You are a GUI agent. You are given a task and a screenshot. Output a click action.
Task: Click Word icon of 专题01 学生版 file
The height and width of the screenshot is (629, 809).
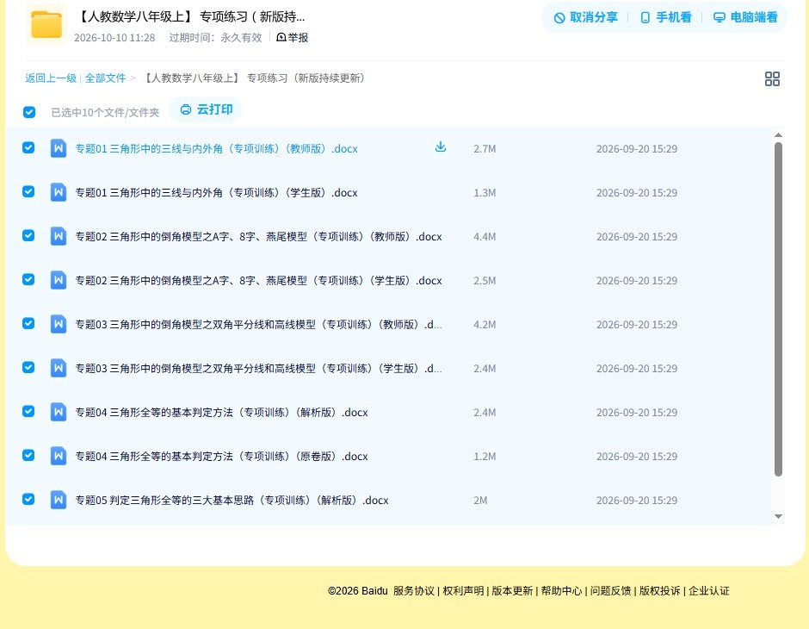tap(59, 192)
